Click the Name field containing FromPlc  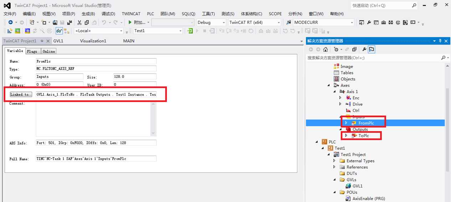[96, 61]
